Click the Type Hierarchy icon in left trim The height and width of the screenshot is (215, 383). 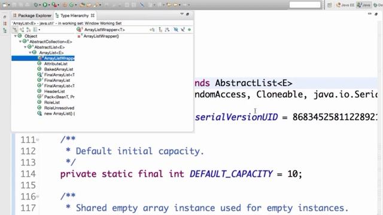coord(5,30)
